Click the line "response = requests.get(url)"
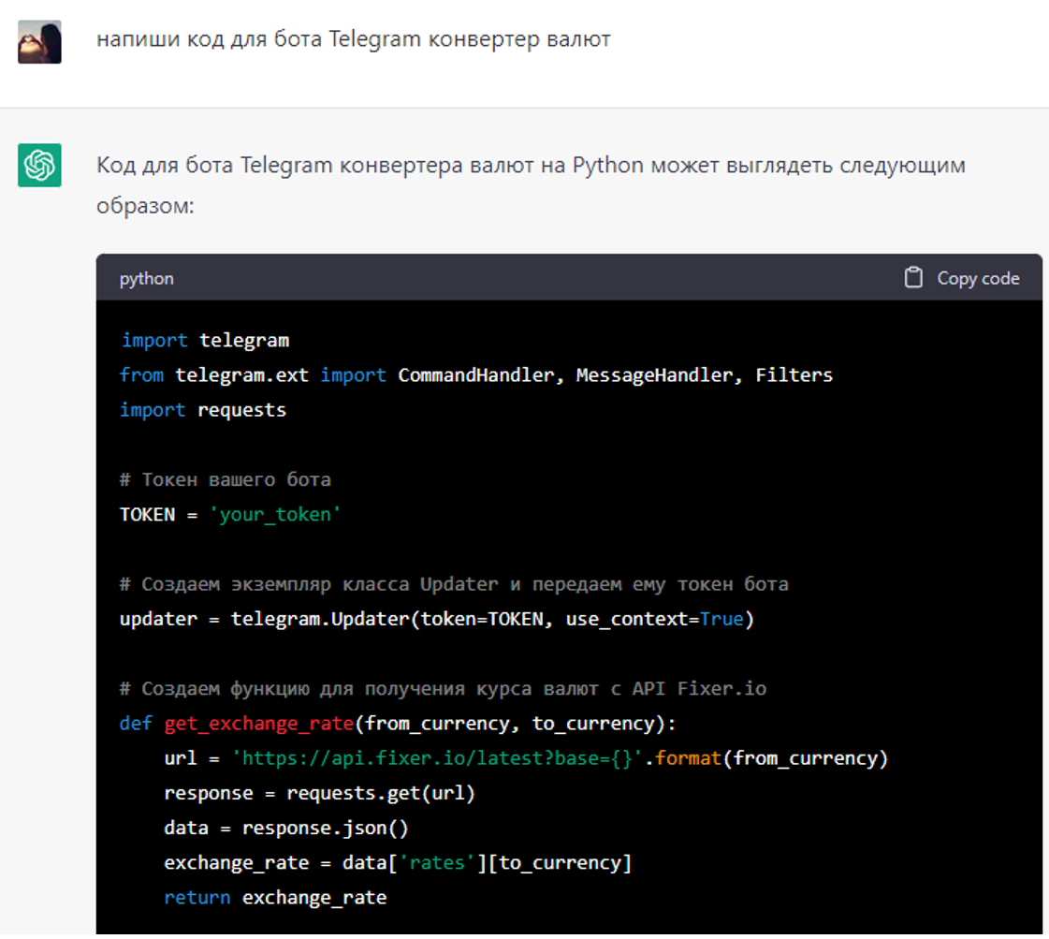This screenshot has width=1049, height=939. (x=320, y=792)
